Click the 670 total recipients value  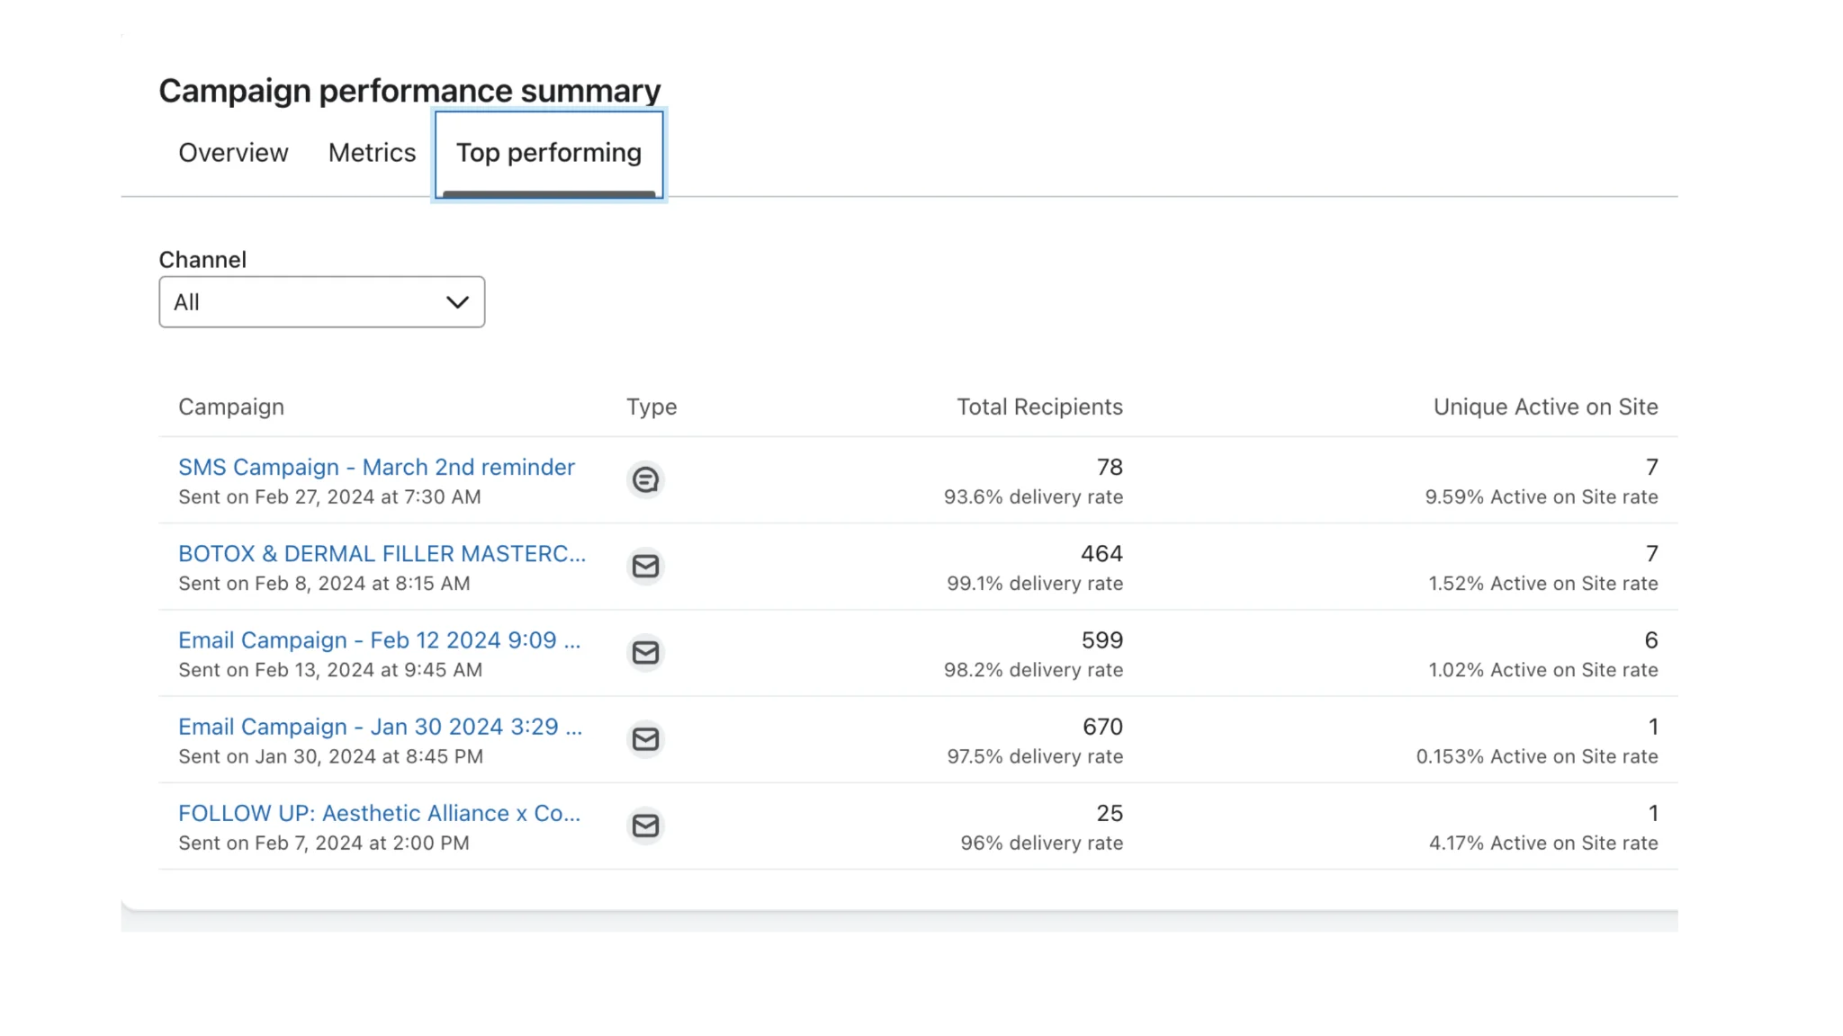1102,727
